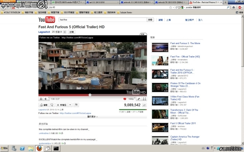Open 'Fast Five - Official Trailer [HD]' link
This screenshot has width=244, height=152.
pyautogui.click(x=185, y=57)
